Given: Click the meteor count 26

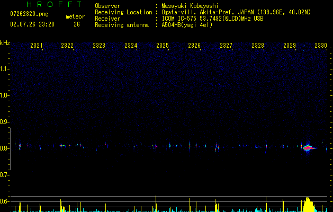Looking at the screenshot, I should click(77, 24).
